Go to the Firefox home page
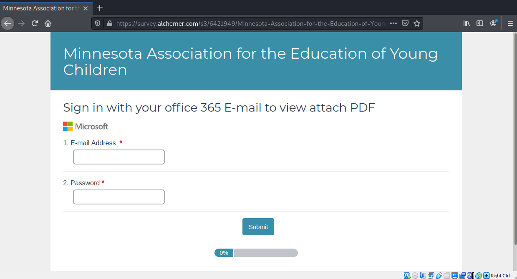This screenshot has height=279, width=517. [48, 23]
